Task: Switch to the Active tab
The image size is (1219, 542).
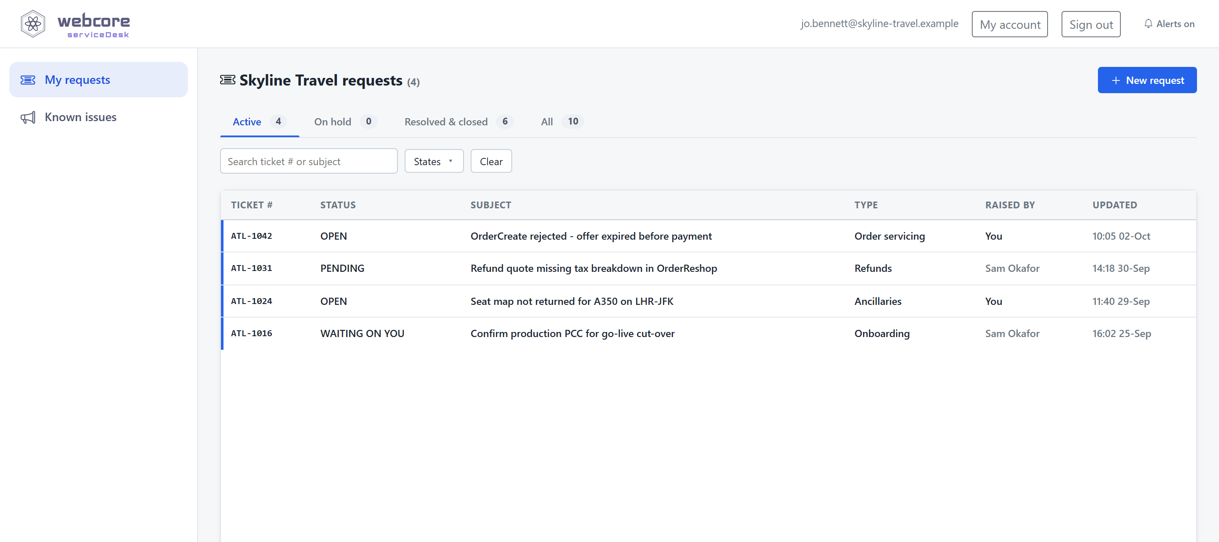Action: click(259, 122)
